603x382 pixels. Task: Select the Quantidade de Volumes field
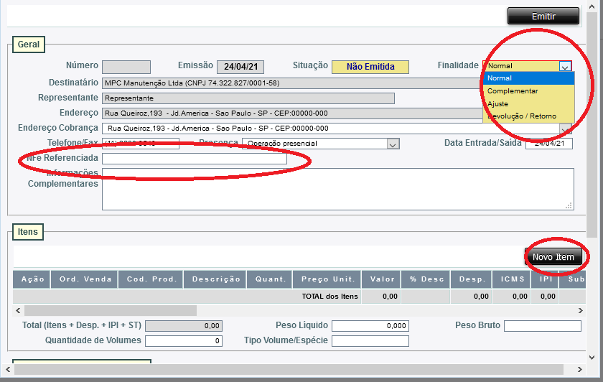pyautogui.click(x=183, y=341)
